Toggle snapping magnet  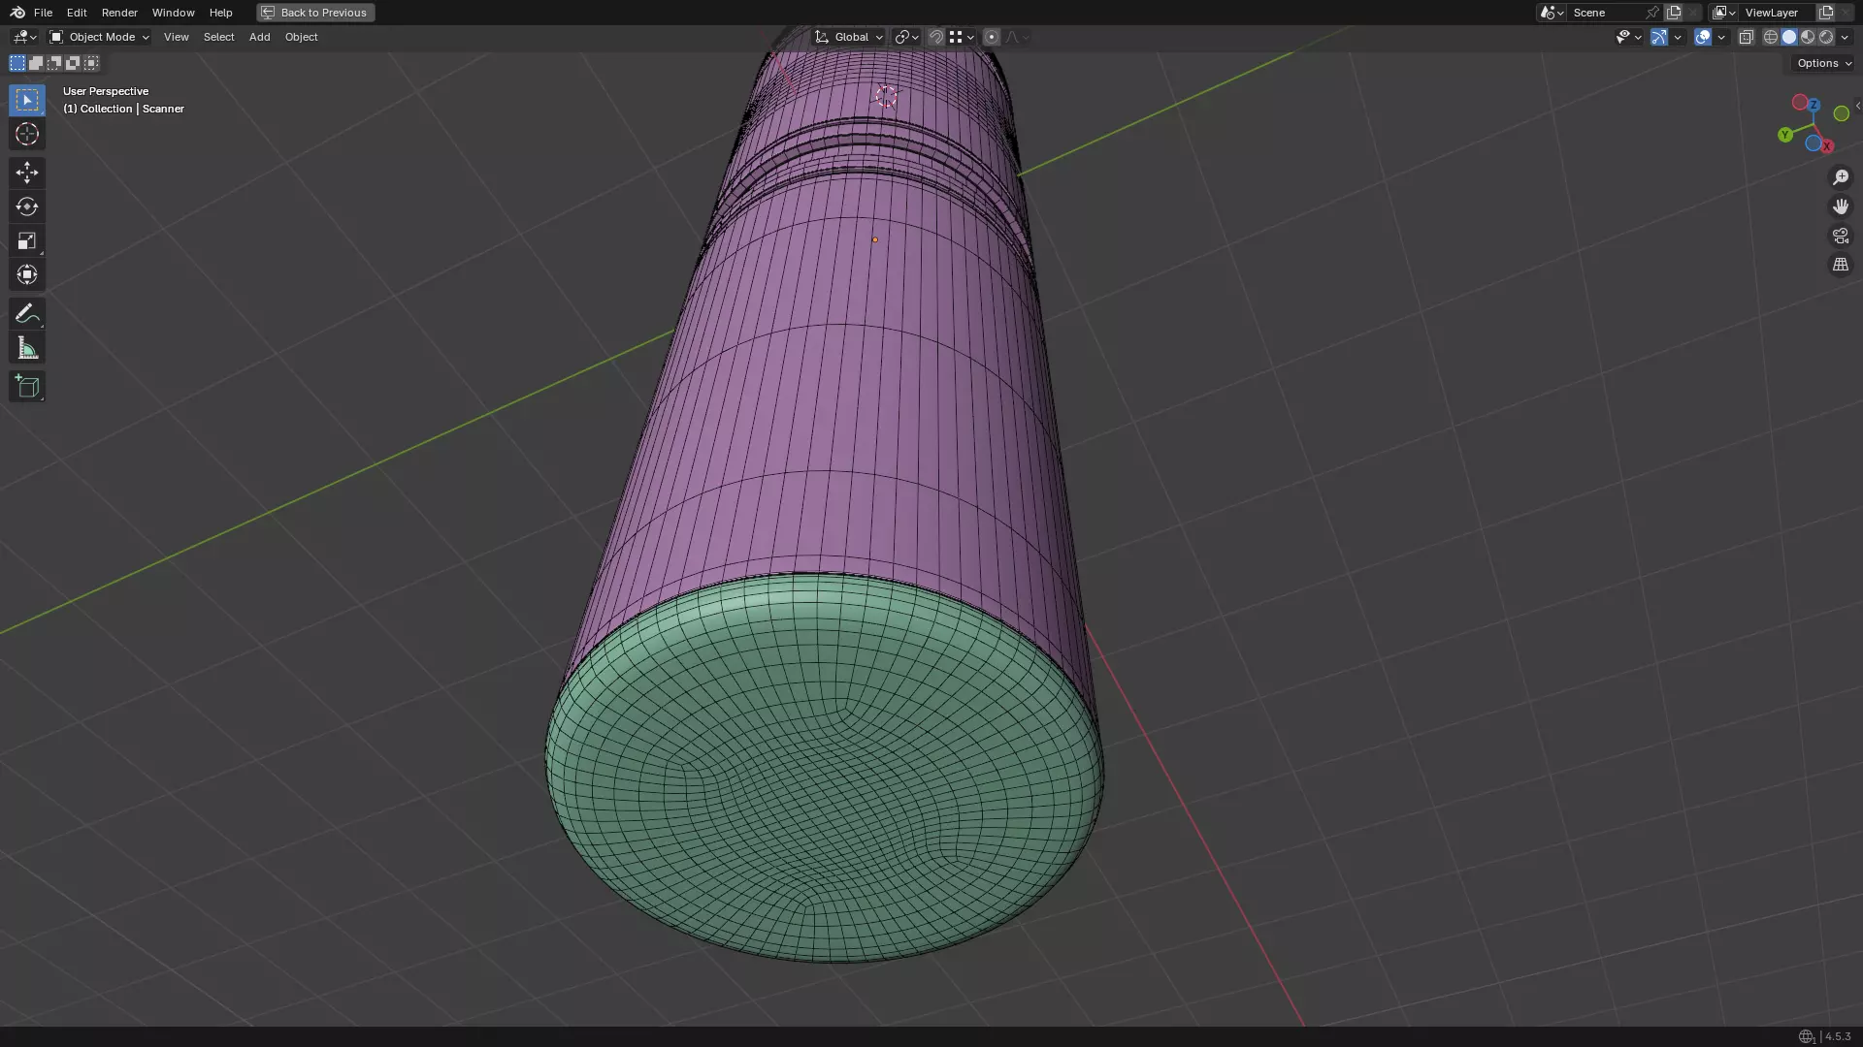[936, 37]
